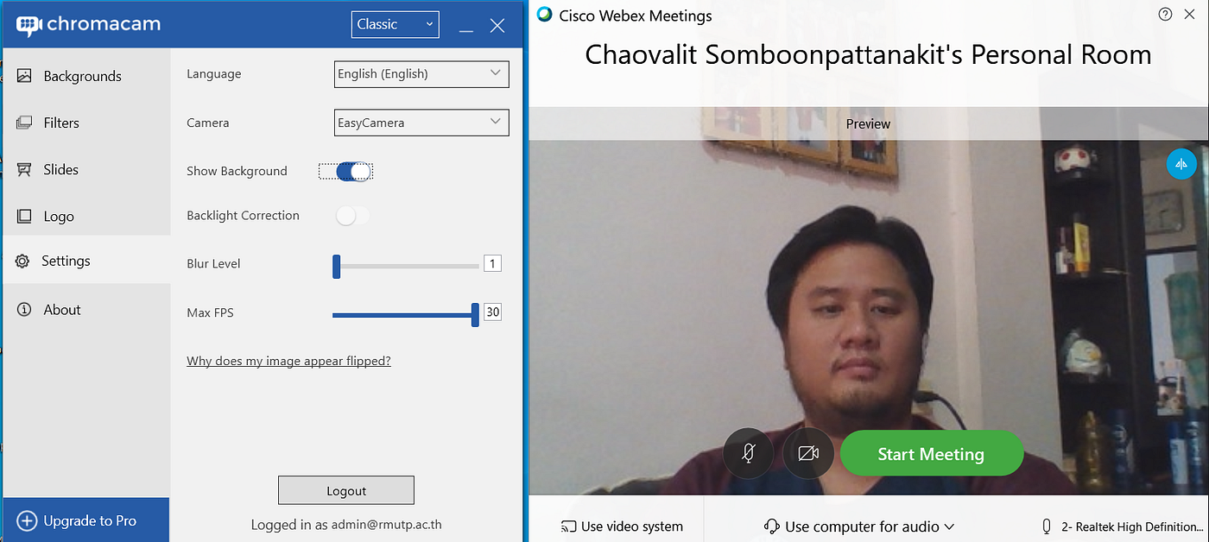The image size is (1209, 542).
Task: Toggle Show Background switch off
Action: pyautogui.click(x=353, y=171)
